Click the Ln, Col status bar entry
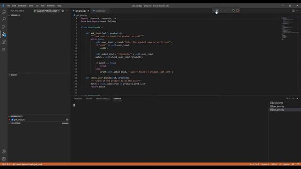The image size is (301, 169). click(254, 164)
